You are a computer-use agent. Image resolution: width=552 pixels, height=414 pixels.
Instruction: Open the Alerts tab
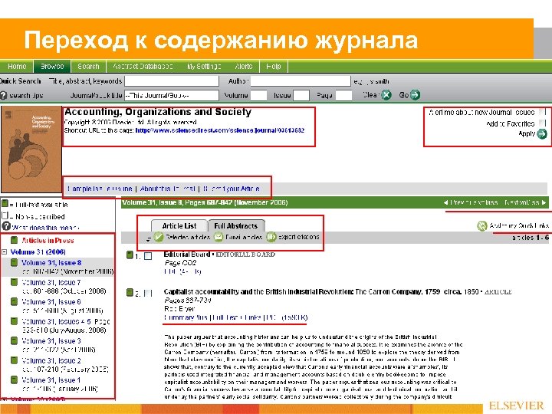coord(244,66)
